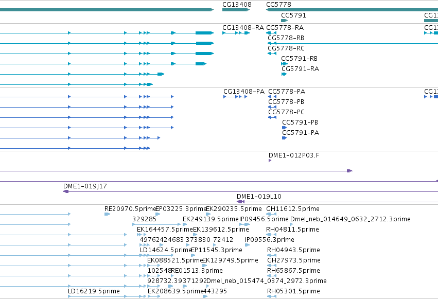Select EST EK088521.5prime

click(x=154, y=266)
